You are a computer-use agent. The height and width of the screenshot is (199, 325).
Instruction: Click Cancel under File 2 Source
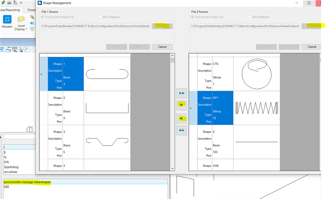[311, 47]
